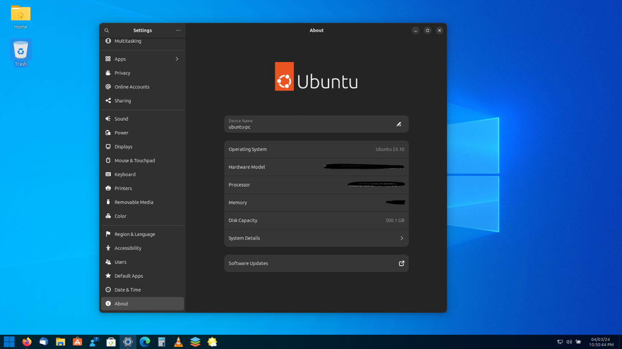This screenshot has width=622, height=349.
Task: Open the help taskbar icon
Action: point(94,341)
